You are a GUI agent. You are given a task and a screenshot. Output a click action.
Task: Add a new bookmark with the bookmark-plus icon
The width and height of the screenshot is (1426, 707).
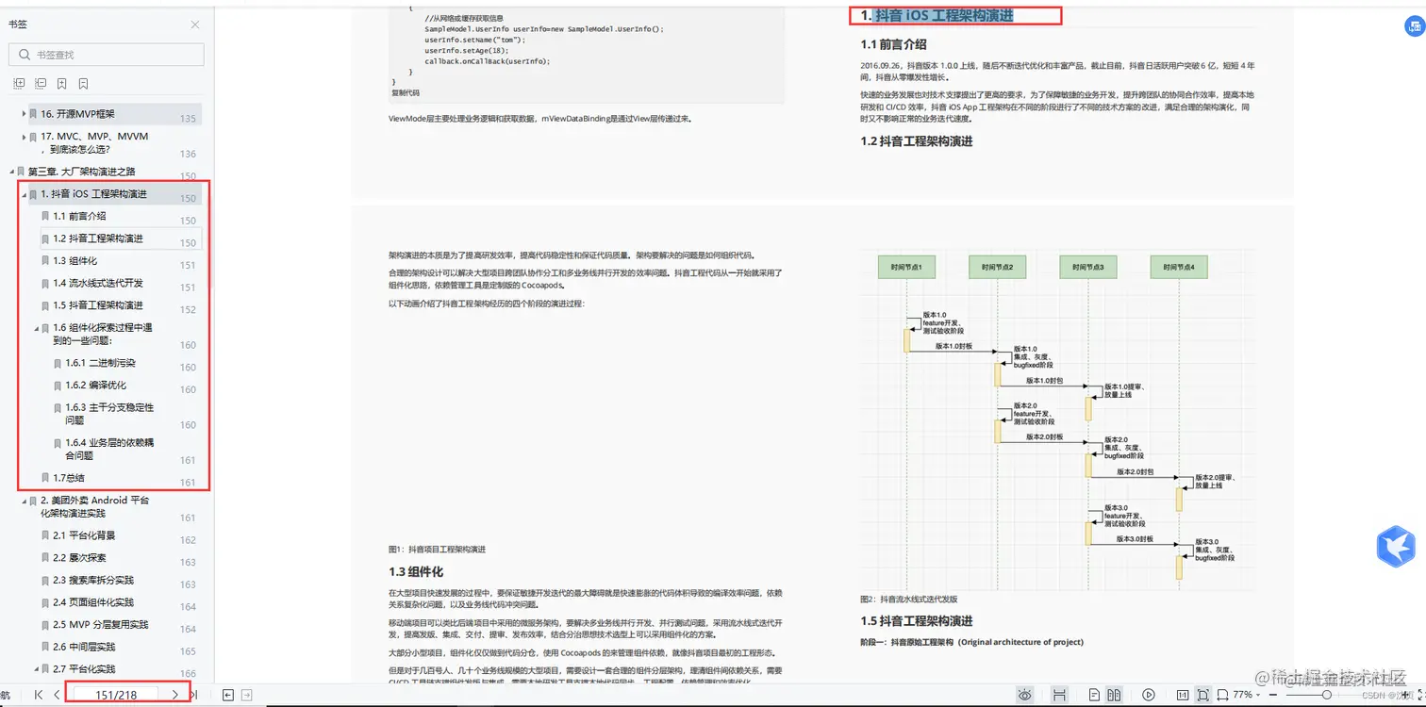61,83
